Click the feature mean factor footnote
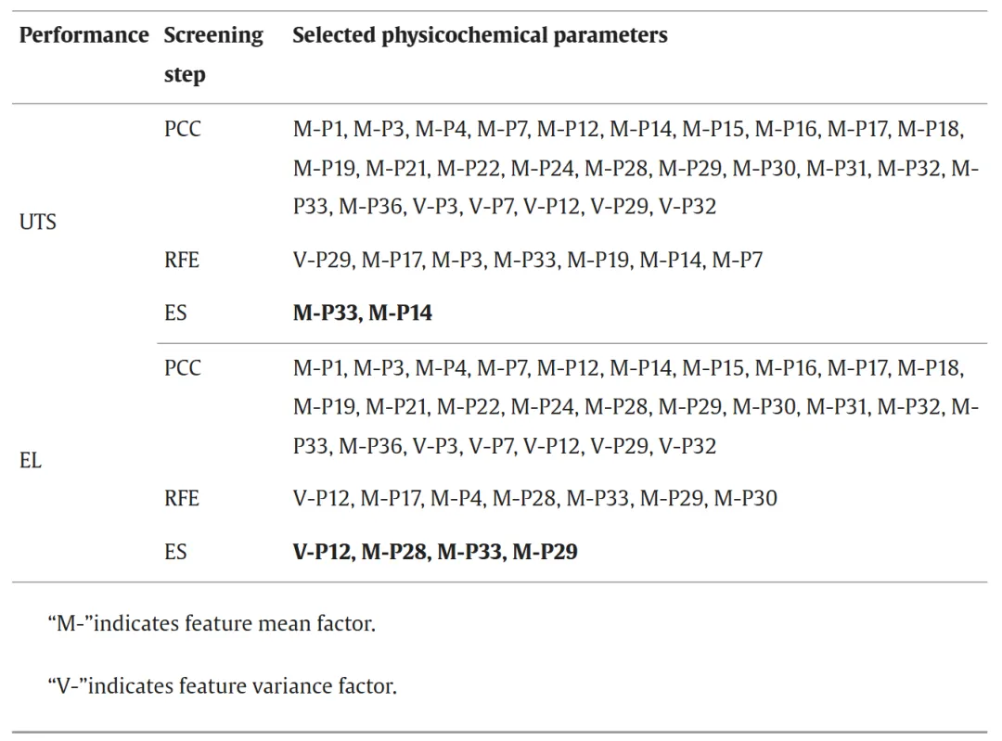1002x741 pixels. [x=212, y=623]
